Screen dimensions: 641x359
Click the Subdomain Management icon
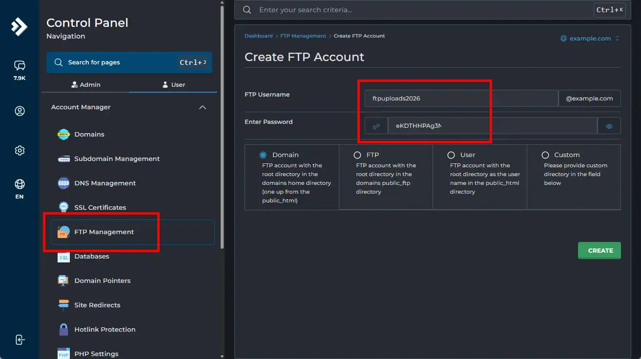pyautogui.click(x=63, y=159)
